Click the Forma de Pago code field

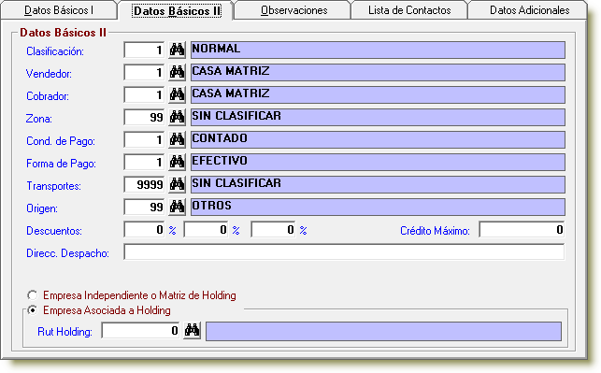144,162
